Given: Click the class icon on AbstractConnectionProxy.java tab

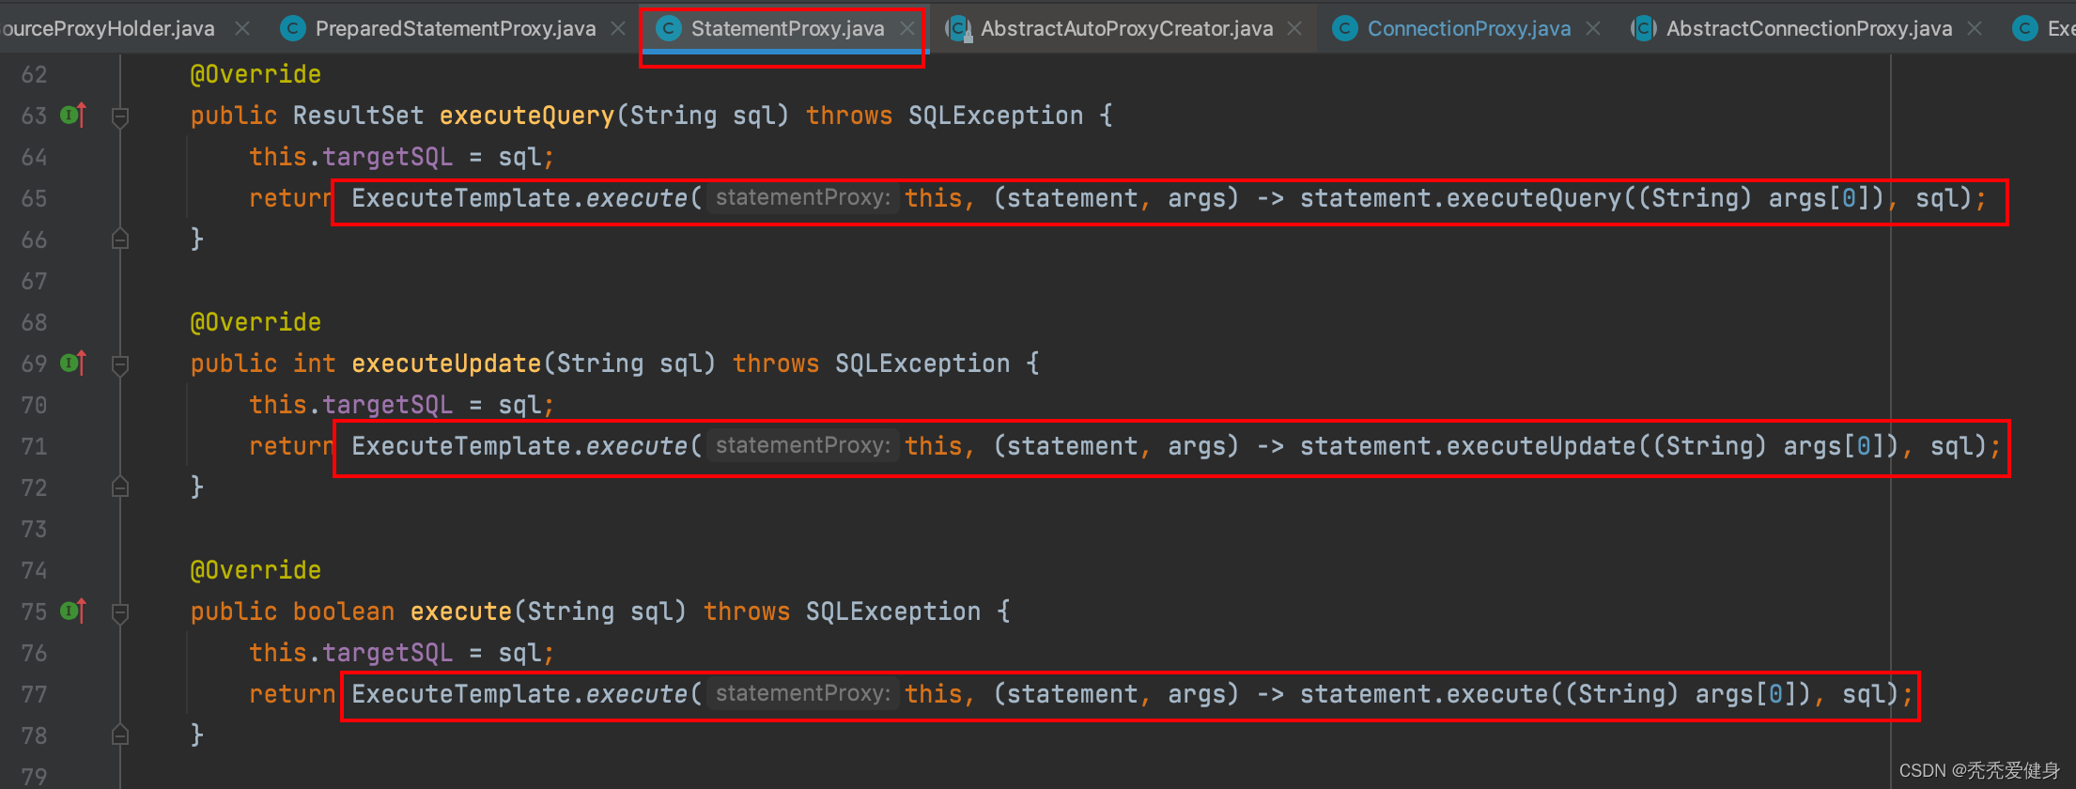Looking at the screenshot, I should pyautogui.click(x=1644, y=29).
